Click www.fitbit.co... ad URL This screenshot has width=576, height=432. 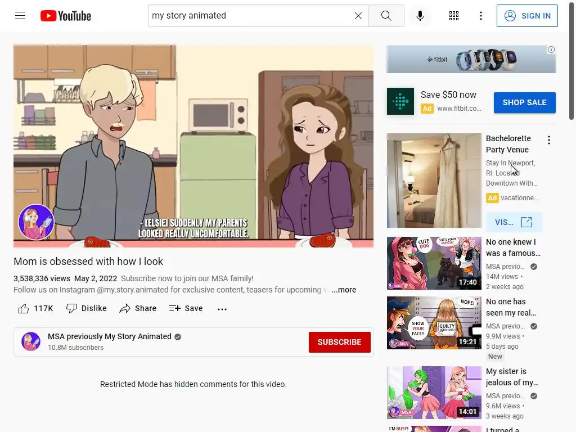459,109
